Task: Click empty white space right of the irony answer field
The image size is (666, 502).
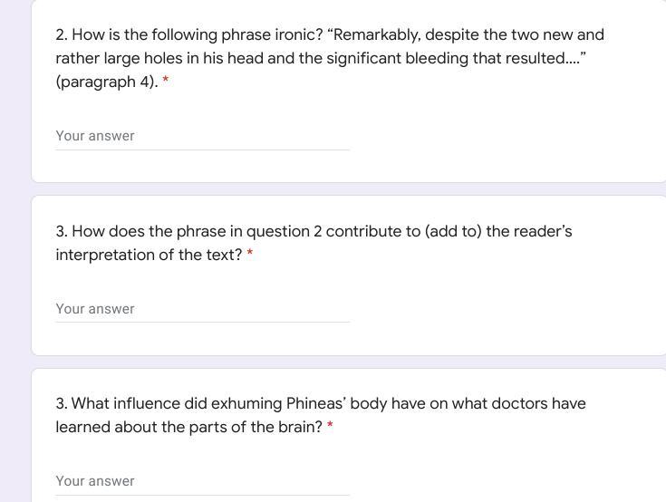Action: (x=507, y=136)
